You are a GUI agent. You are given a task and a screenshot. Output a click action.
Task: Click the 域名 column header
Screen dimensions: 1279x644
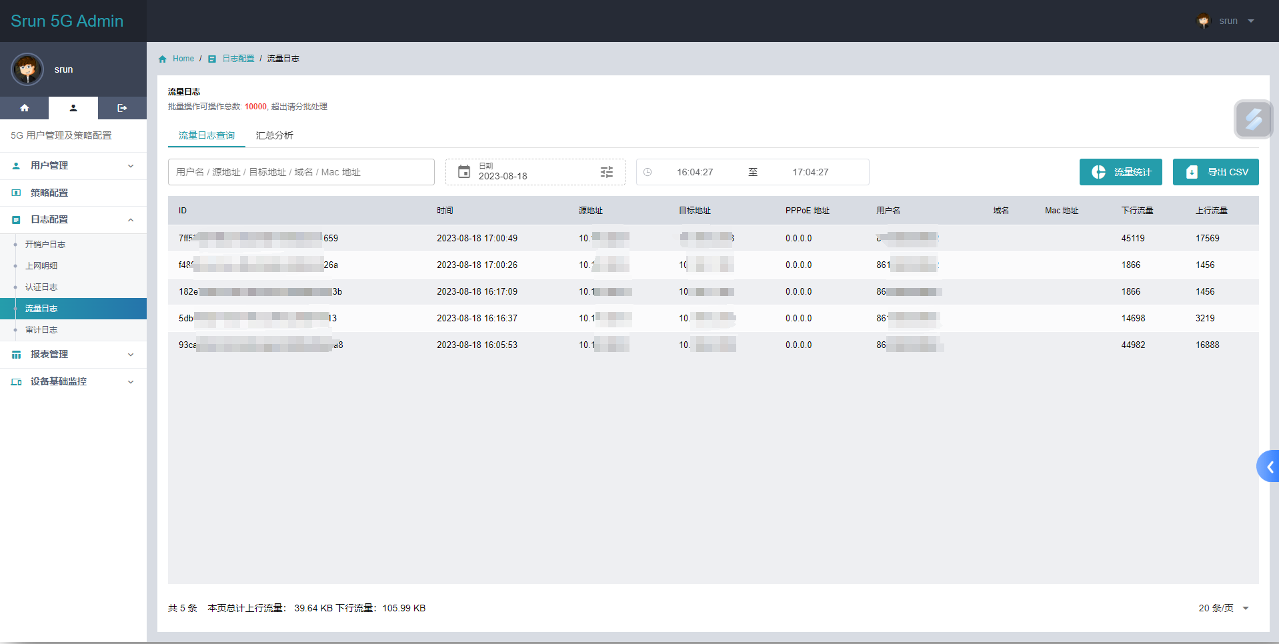(x=1001, y=211)
